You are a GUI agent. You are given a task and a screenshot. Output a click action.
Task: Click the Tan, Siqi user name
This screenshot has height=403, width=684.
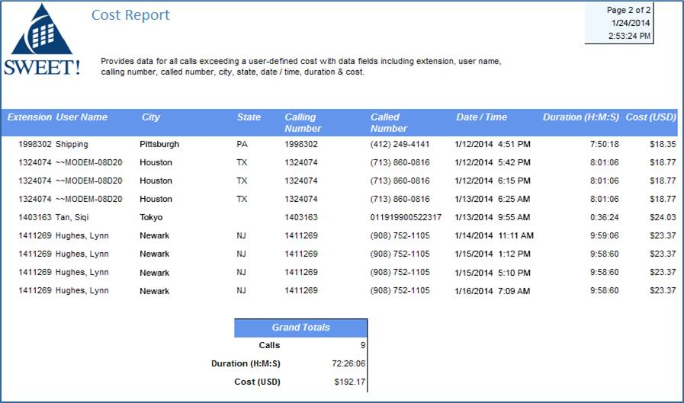pyautogui.click(x=72, y=217)
